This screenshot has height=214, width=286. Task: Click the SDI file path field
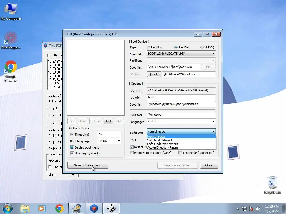tap(189, 74)
